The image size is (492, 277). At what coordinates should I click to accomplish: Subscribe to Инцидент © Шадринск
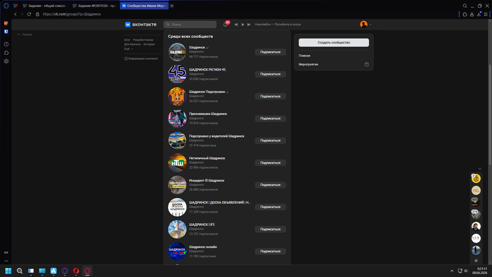271,185
